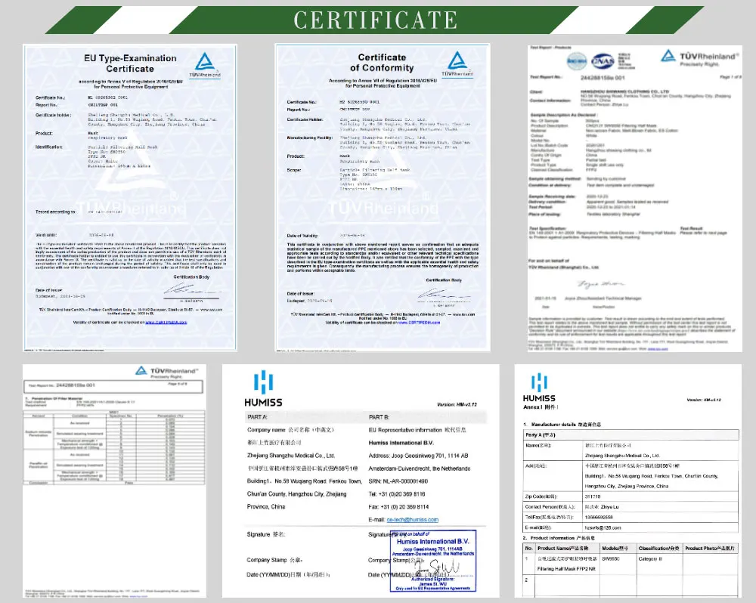Click 'Version: HM-v3.12' on Part A/B document

tap(457, 404)
